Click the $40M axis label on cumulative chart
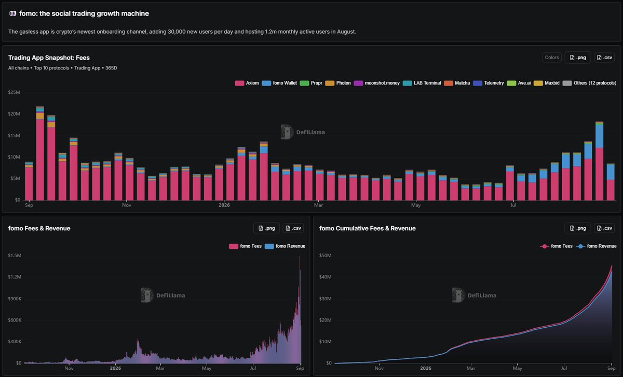This screenshot has height=377, width=623. point(325,277)
